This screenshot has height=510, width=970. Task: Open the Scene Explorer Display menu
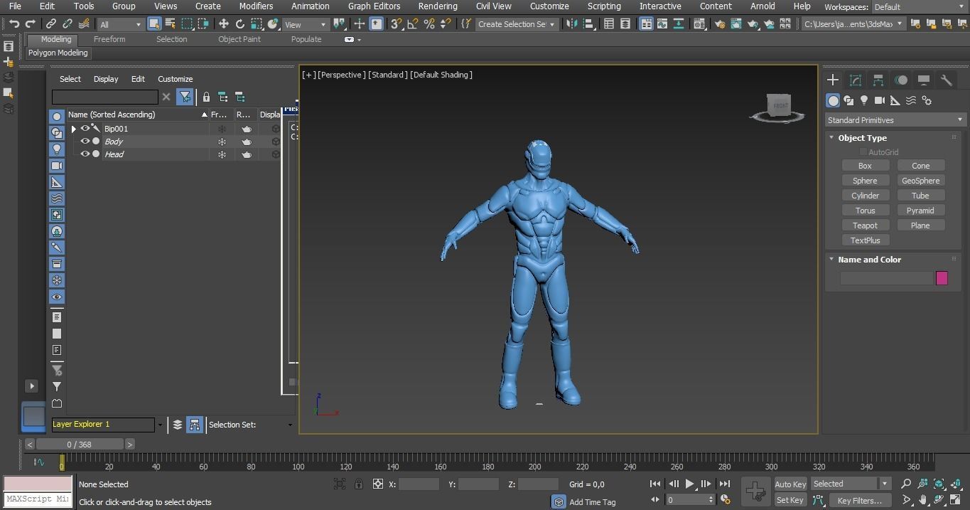[106, 79]
